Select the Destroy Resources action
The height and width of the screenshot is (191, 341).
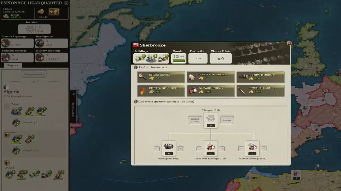(x=161, y=90)
